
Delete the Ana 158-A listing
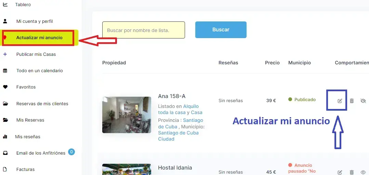point(352,101)
